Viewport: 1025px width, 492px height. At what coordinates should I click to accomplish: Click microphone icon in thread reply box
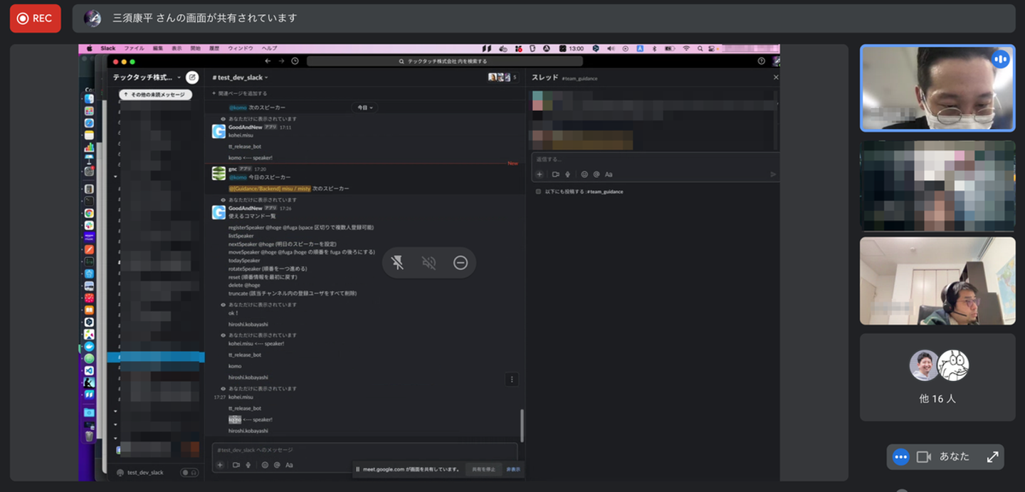point(567,174)
